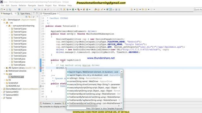The image size is (202, 113).
Task: Close the Tutorial22.java editor tab
Action: (58, 13)
